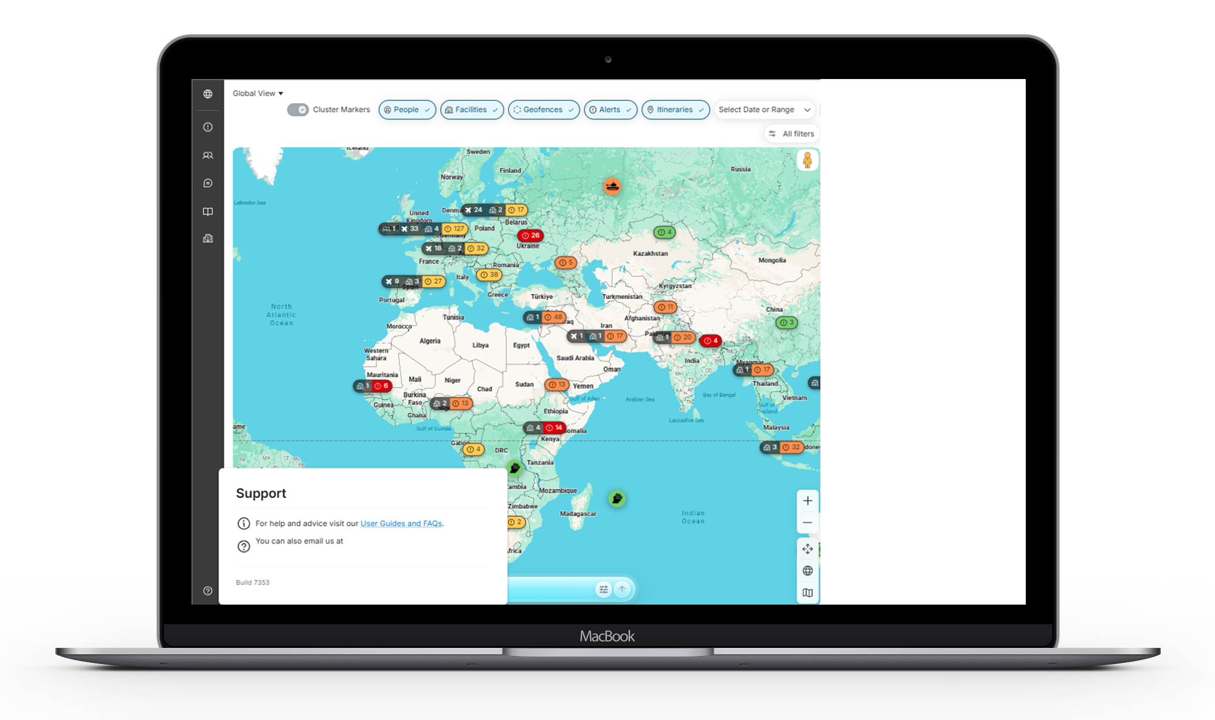
Task: Click the orange 32 cluster near Indonesia
Action: pos(792,447)
